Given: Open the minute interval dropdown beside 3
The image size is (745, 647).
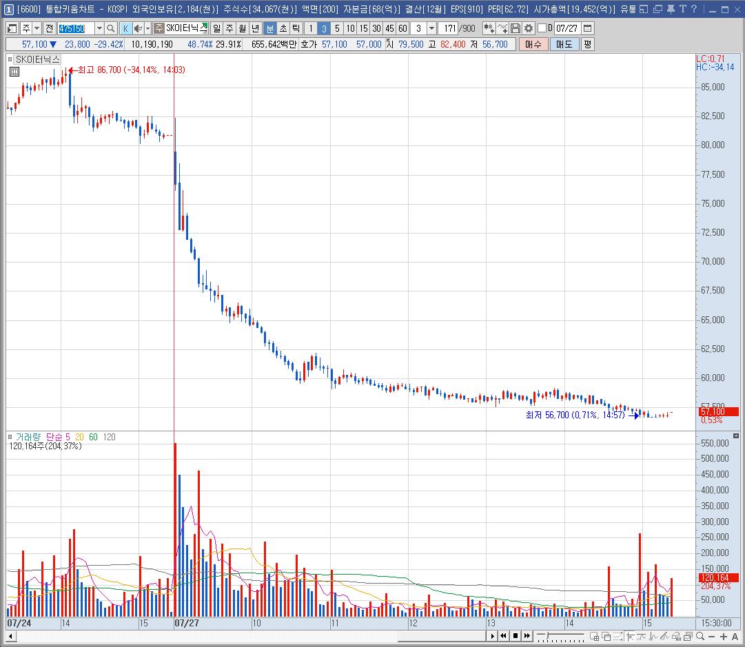Looking at the screenshot, I should point(431,28).
